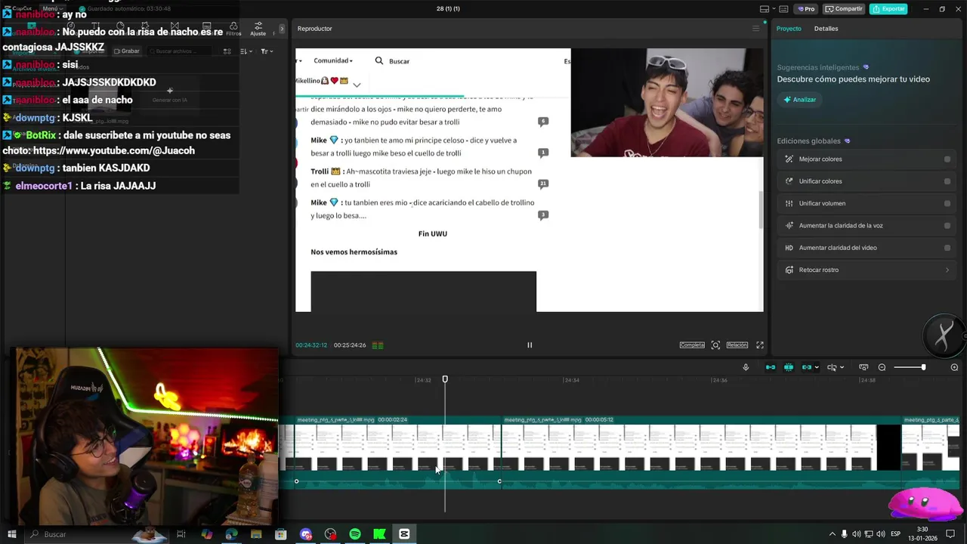This screenshot has height=544, width=967.
Task: Open Task View from the taskbar
Action: (x=181, y=534)
